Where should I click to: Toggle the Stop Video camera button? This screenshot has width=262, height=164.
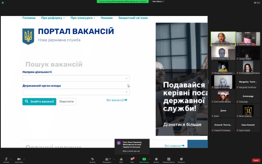coord(19,159)
